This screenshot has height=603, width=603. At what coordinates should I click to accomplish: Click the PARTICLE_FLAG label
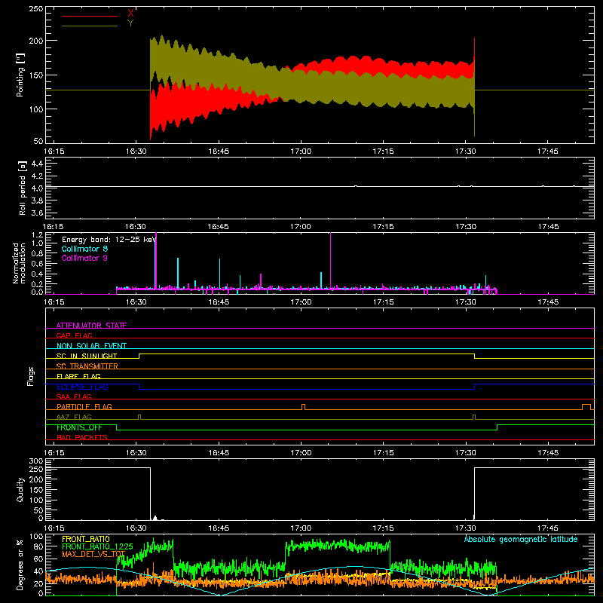pos(84,406)
